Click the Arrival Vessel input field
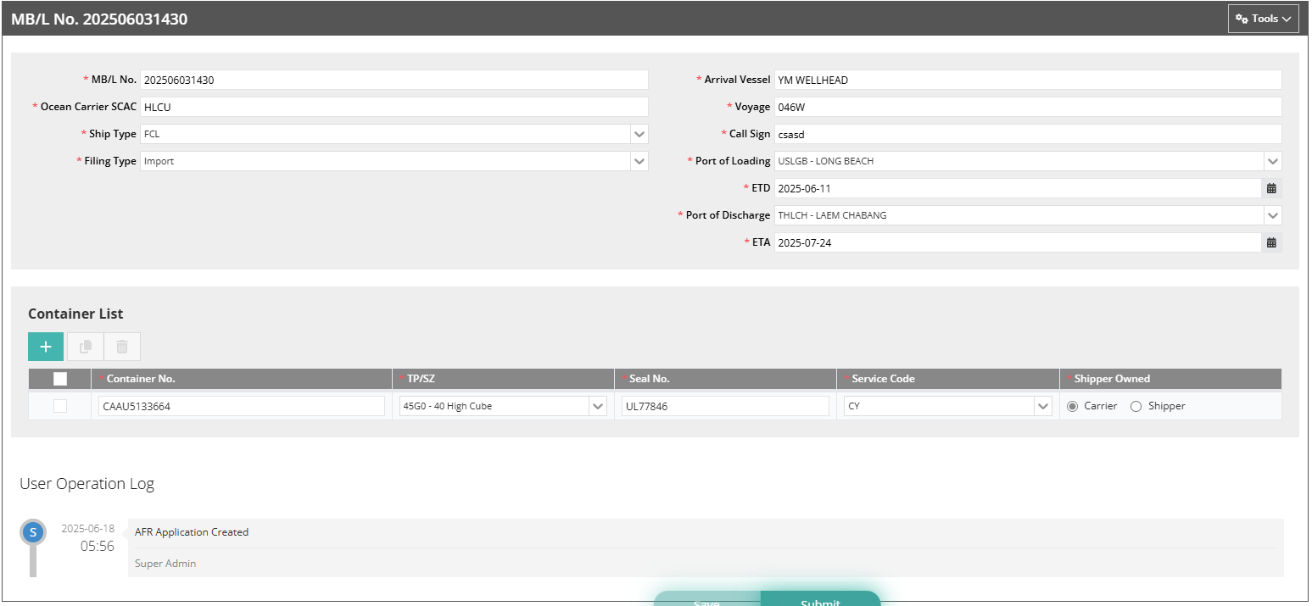The height and width of the screenshot is (606, 1312). click(1027, 80)
